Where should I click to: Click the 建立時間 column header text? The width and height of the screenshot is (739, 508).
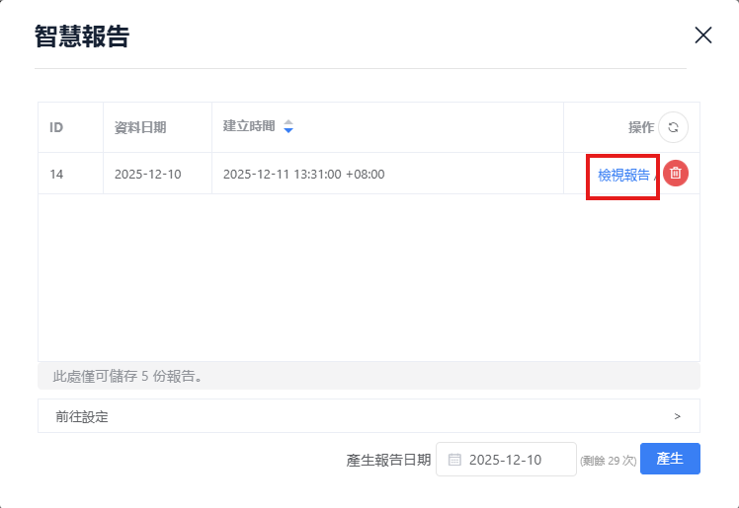click(249, 126)
